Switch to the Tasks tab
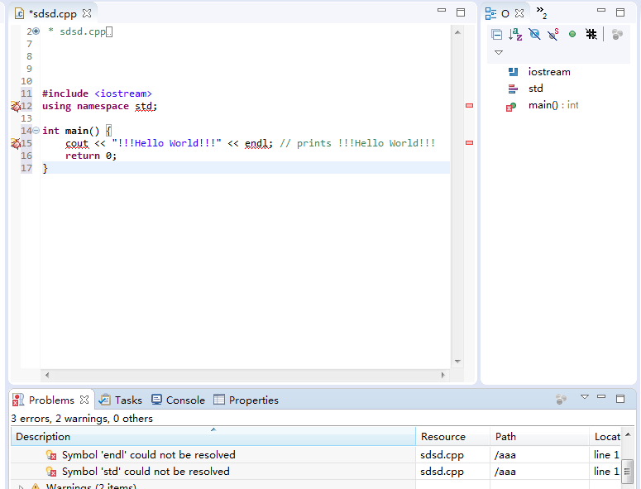This screenshot has width=641, height=489. click(x=121, y=400)
